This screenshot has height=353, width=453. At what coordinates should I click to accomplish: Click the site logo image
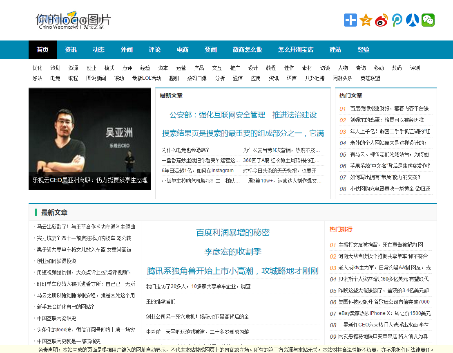click(x=73, y=20)
